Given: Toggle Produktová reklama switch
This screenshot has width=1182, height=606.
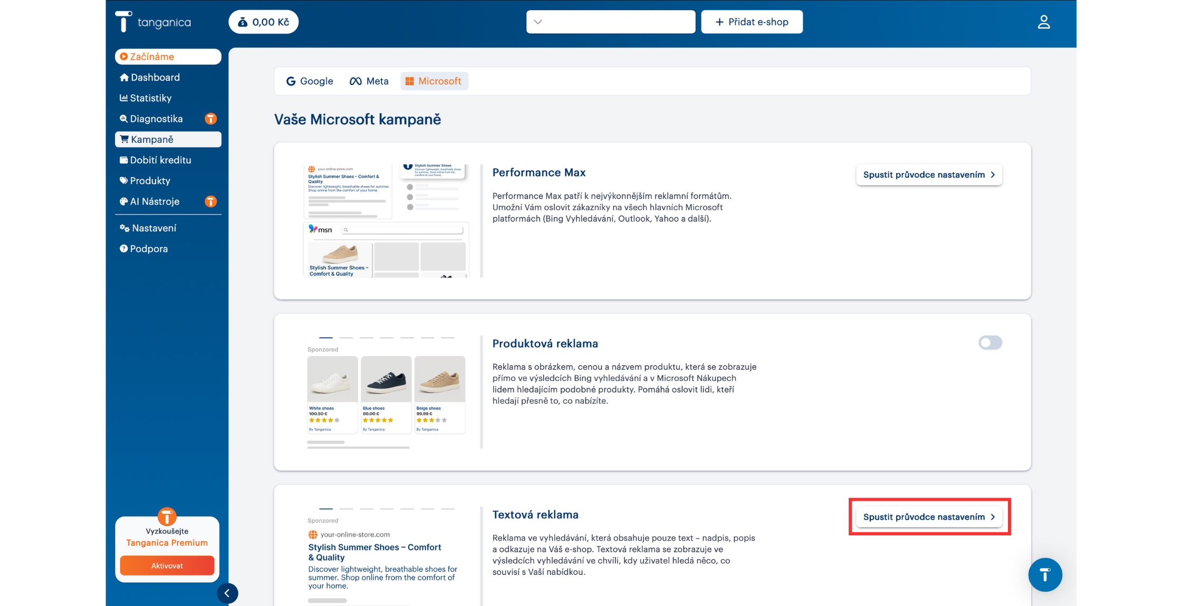Looking at the screenshot, I should point(990,343).
